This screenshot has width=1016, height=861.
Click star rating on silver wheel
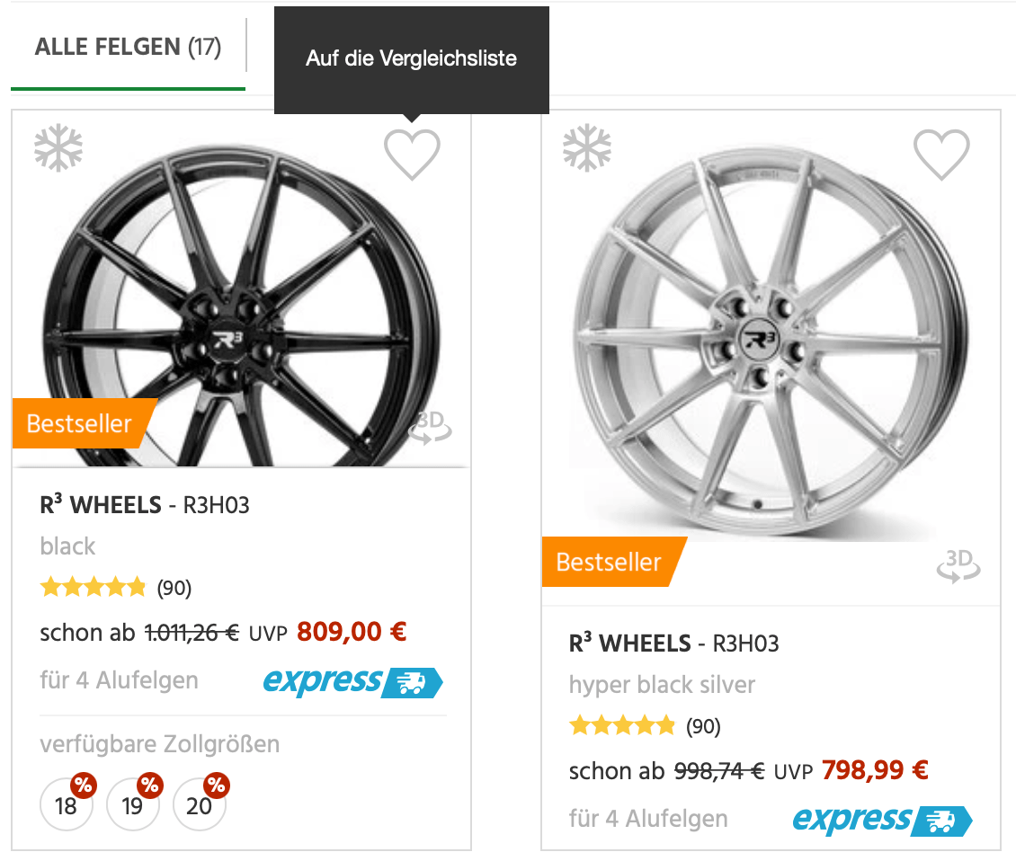tap(621, 726)
